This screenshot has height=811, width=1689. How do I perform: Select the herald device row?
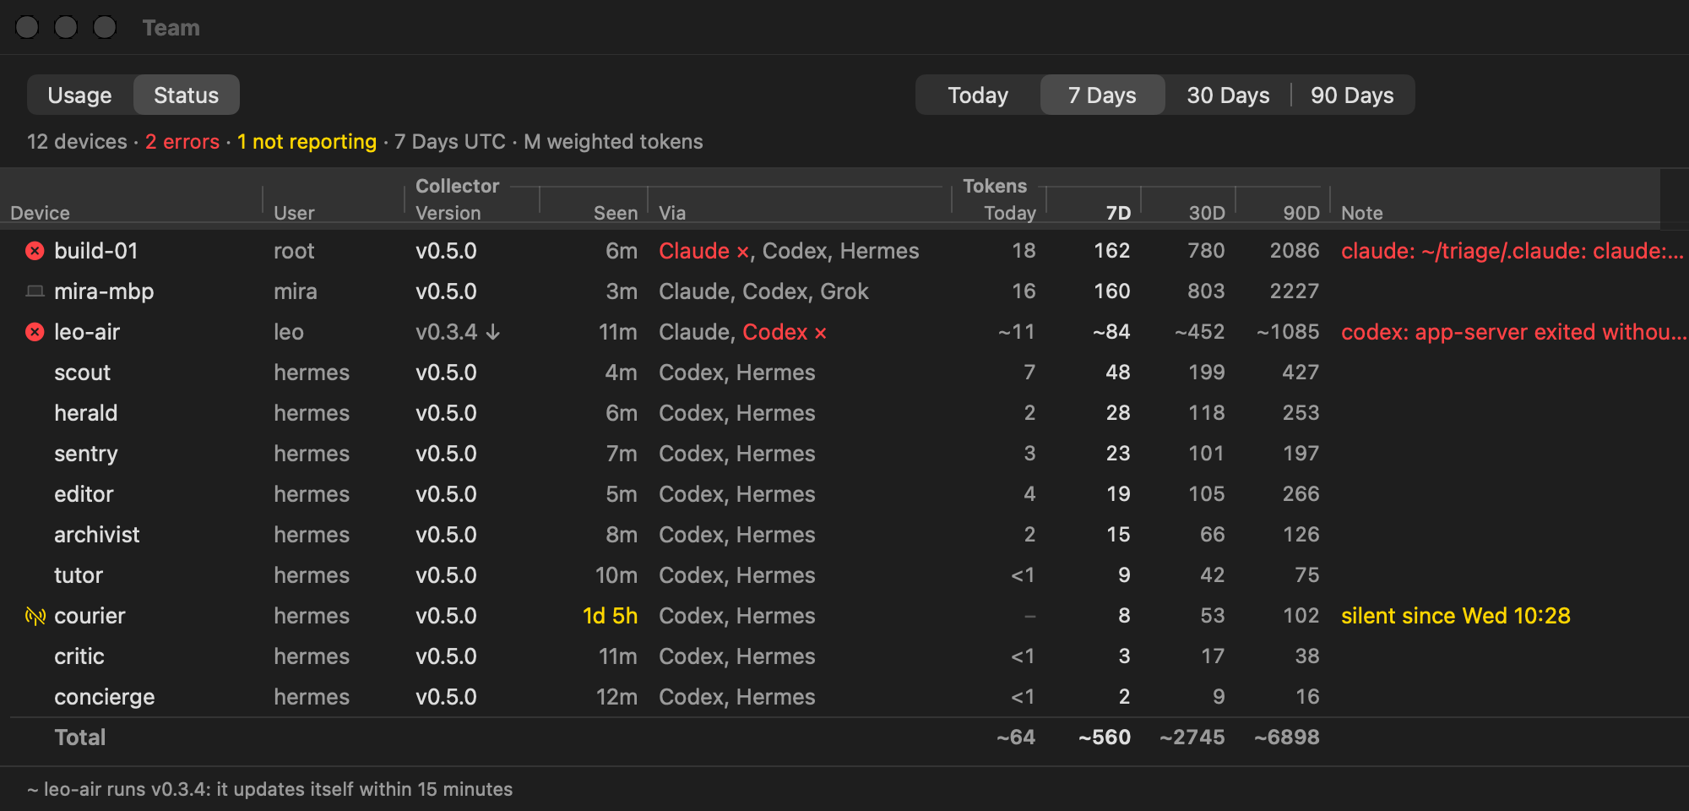pos(844,413)
